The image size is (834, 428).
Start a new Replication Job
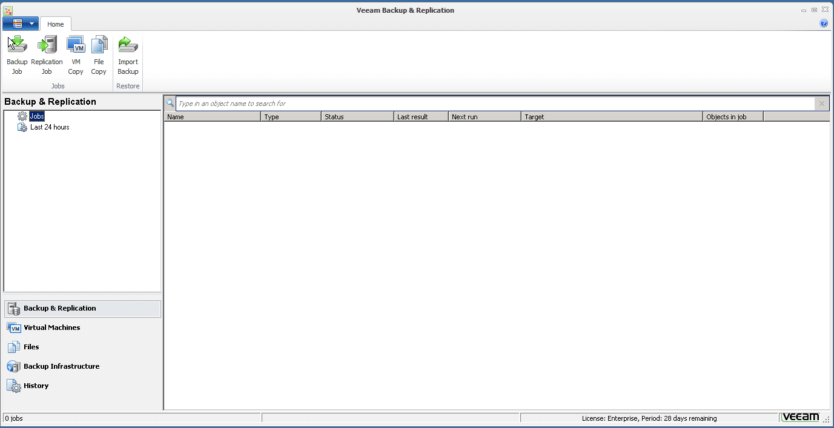47,53
